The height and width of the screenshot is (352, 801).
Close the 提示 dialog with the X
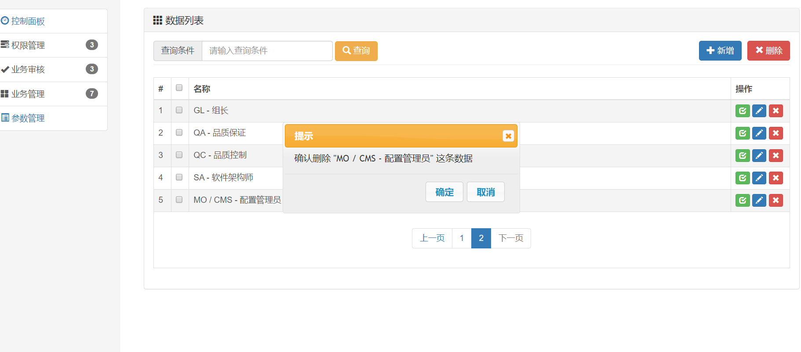coord(508,136)
